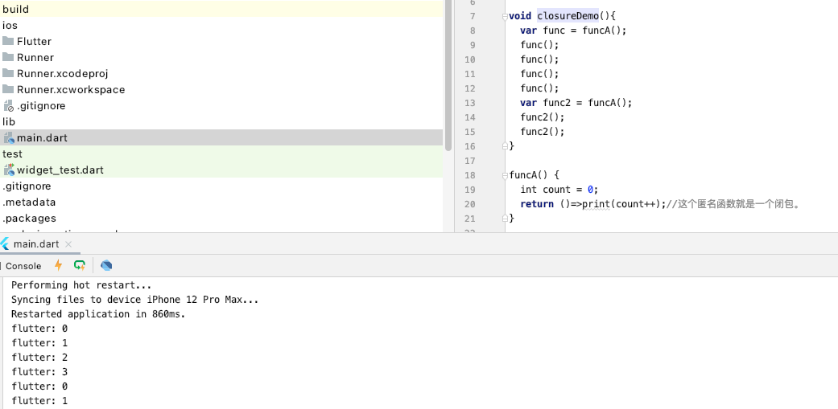Select the .packages file
838x409 pixels.
(221, 218)
